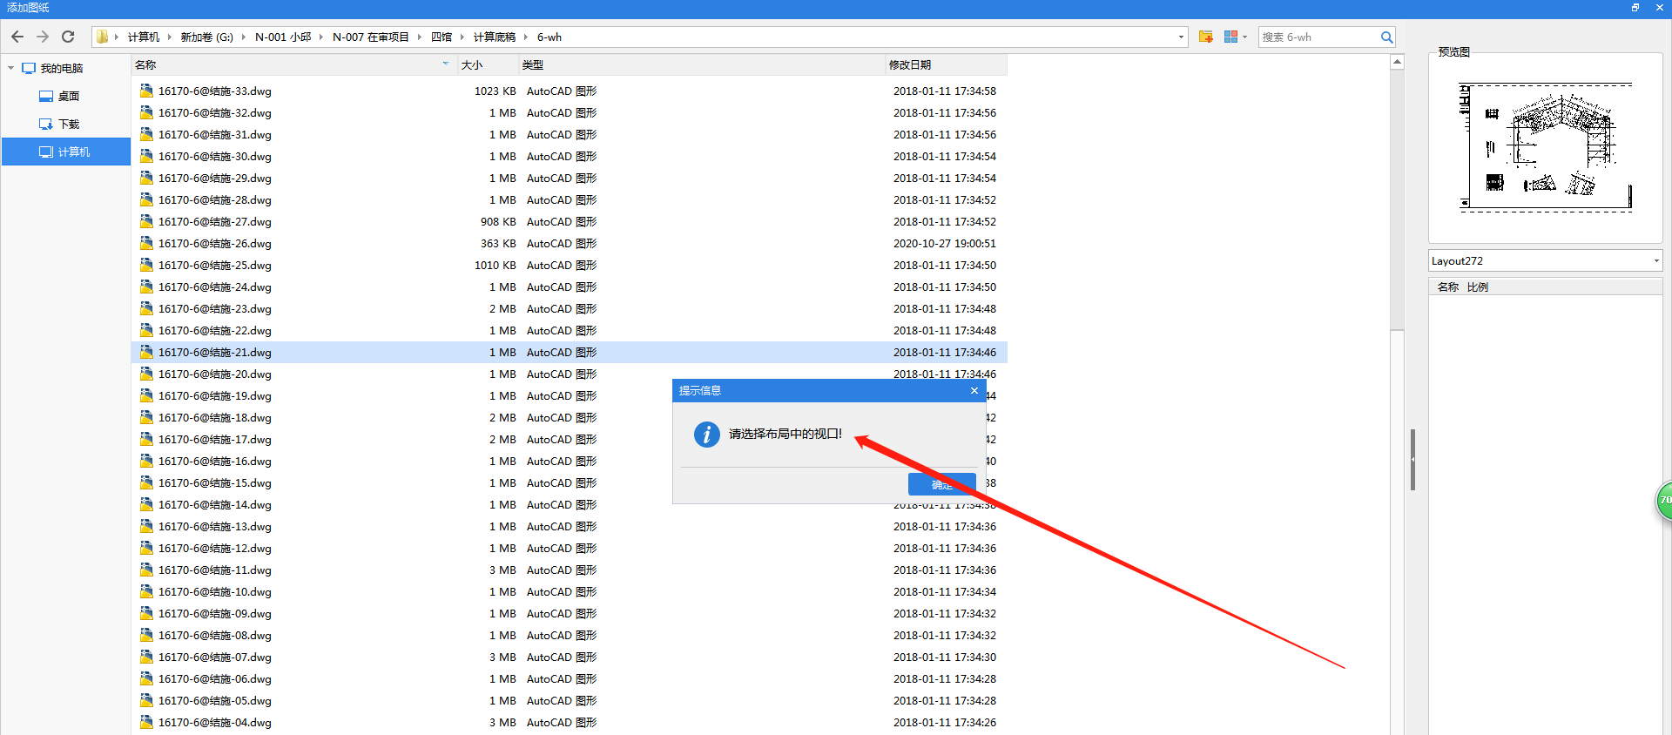Screen dimensions: 1672x735
Task: Open the view mode icon menu
Action: pyautogui.click(x=1236, y=37)
